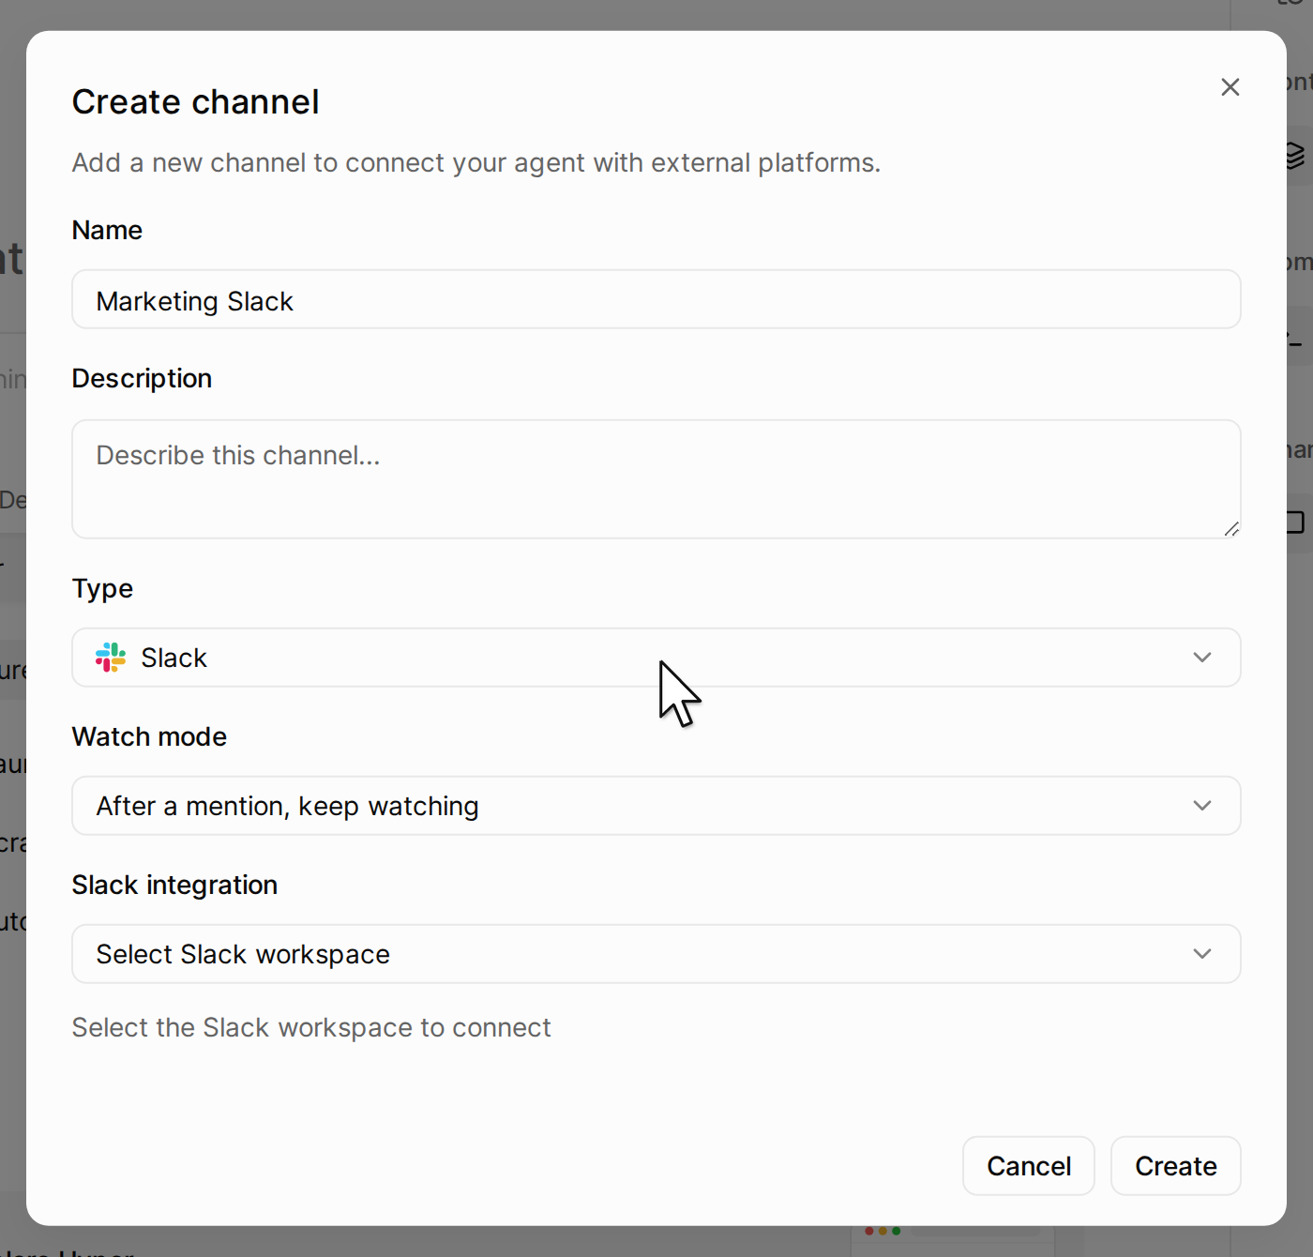Click the description textarea resize handle

tap(1231, 529)
